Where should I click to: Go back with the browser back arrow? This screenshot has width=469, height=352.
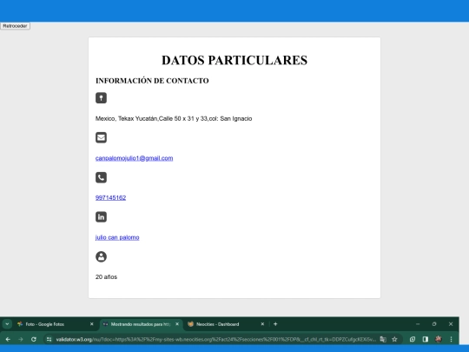point(8,339)
